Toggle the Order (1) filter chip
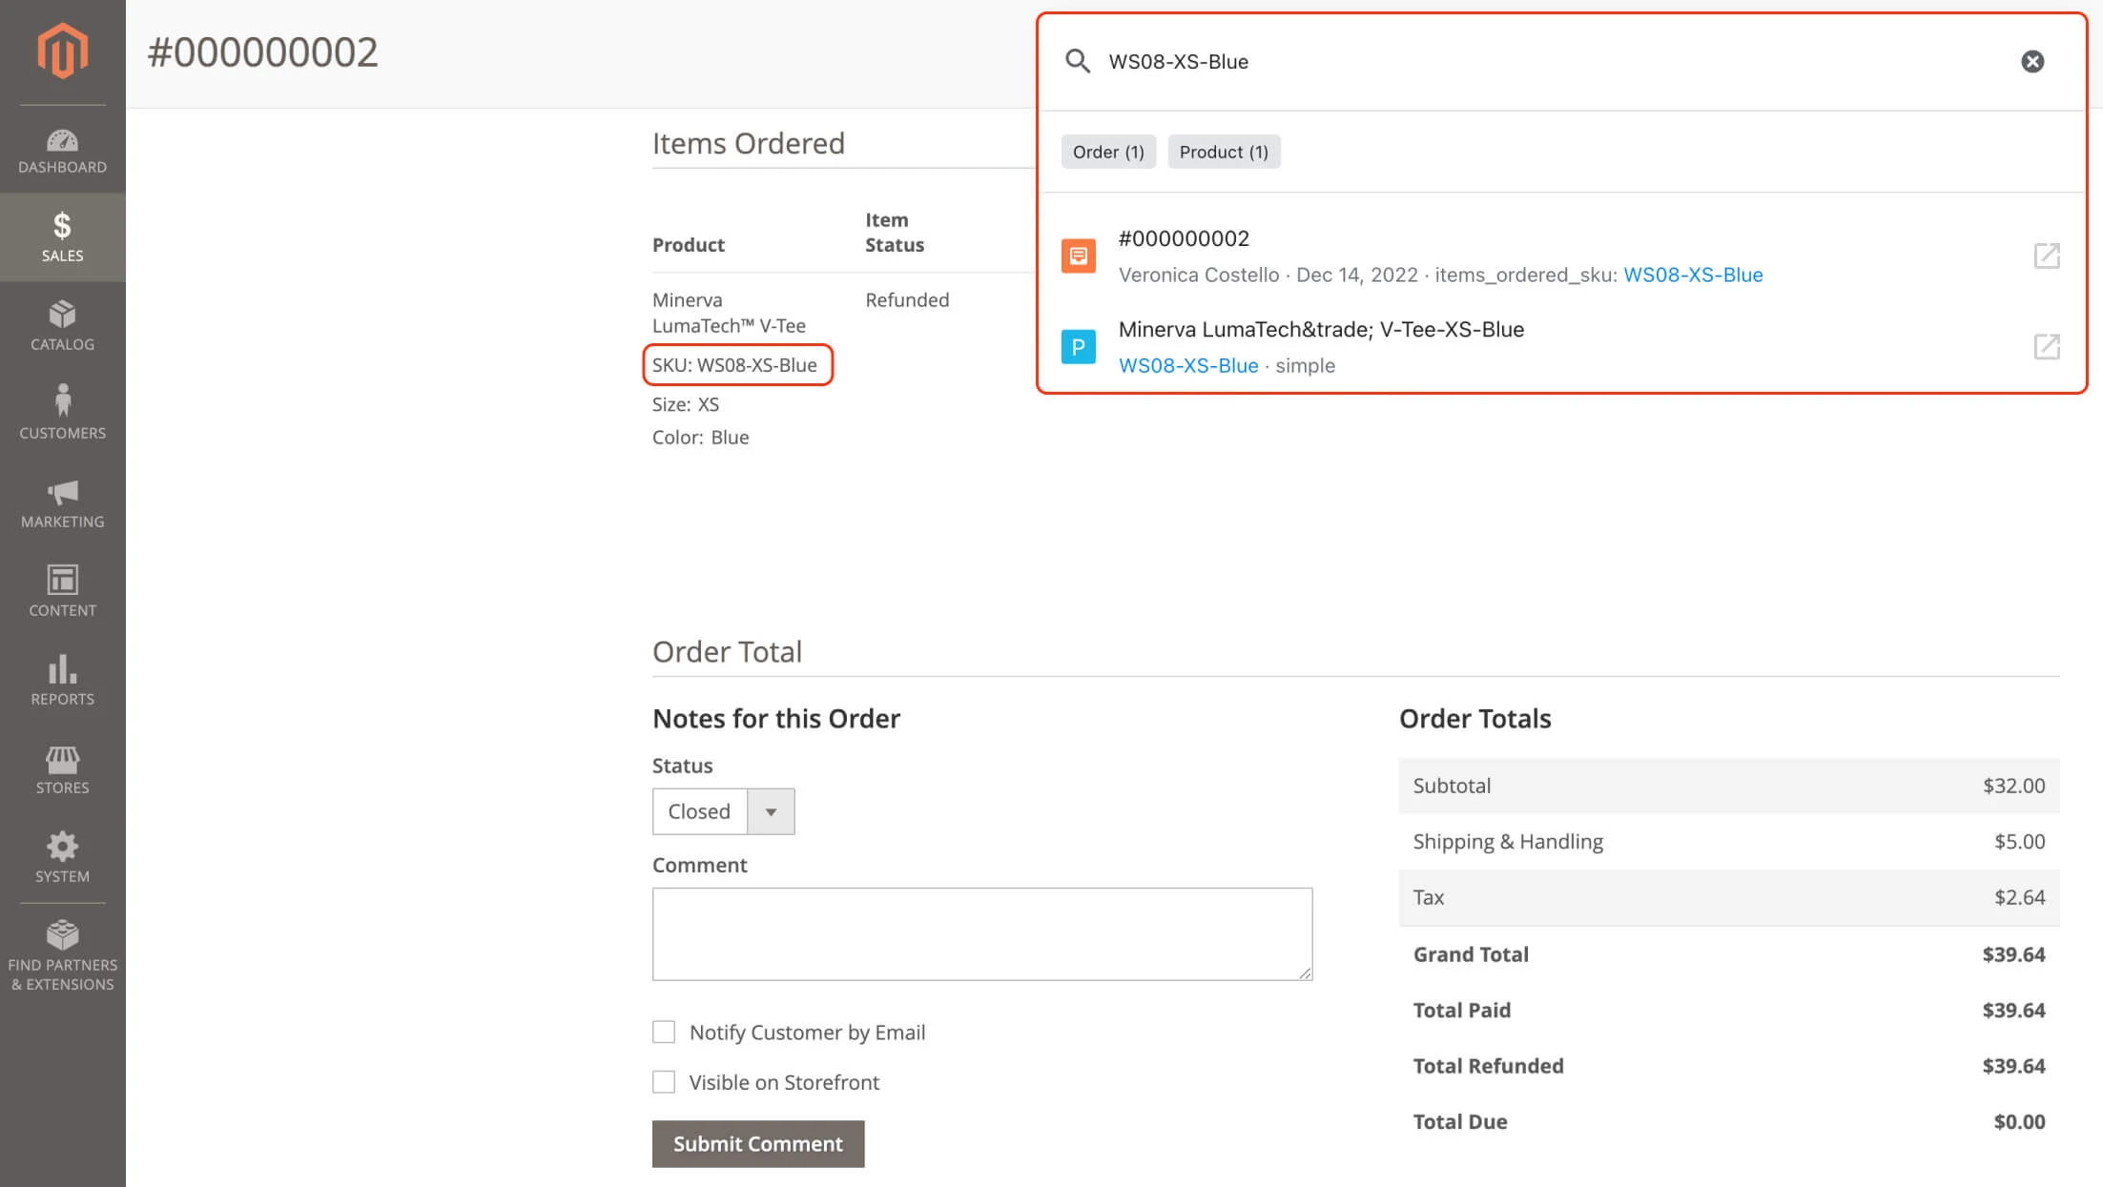Screen dimensions: 2103x1187 pyautogui.click(x=1107, y=151)
